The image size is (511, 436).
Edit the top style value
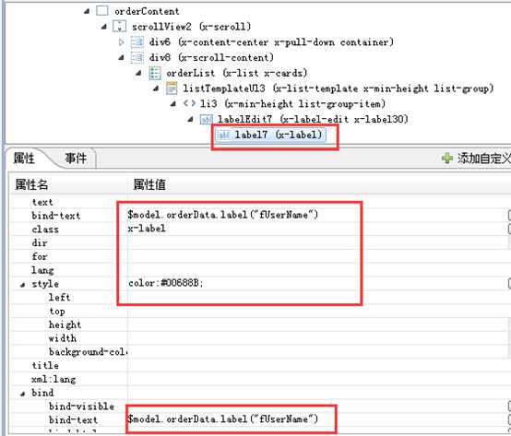coord(317,311)
